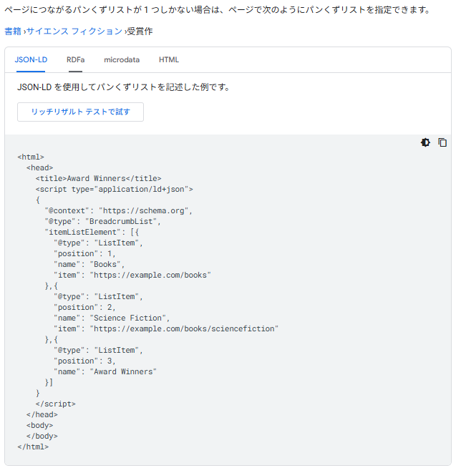Toggle dark code theme icon

pos(425,142)
